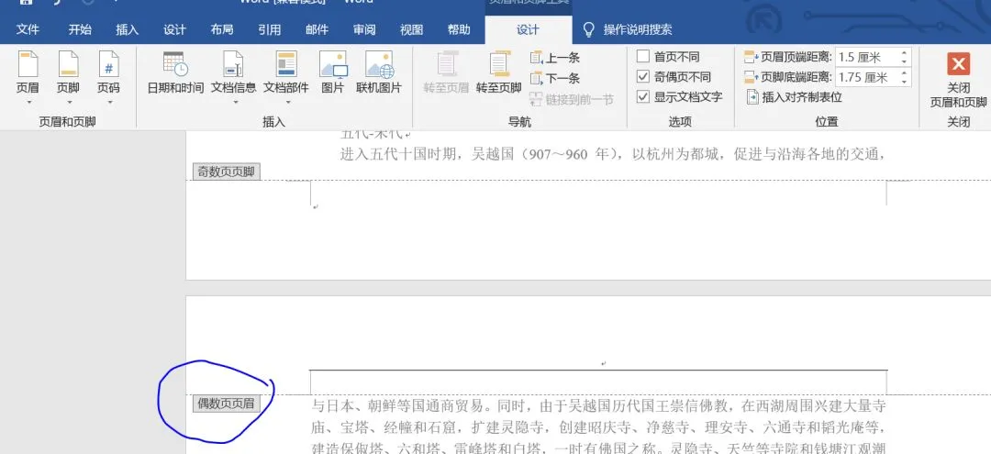991x454 pixels.
Task: Go to next section with 下一条
Action: (554, 78)
